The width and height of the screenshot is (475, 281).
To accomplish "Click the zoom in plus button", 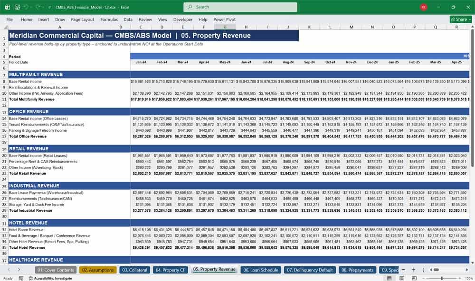I will pyautogui.click(x=460, y=278).
